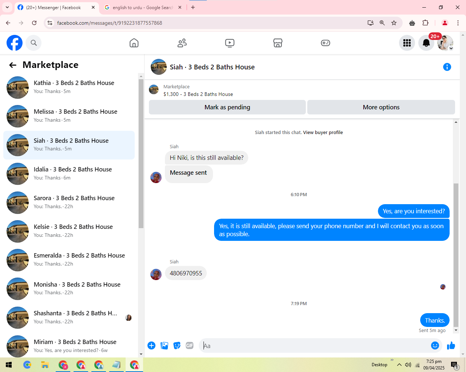
Task: Select Siah's chat in list
Action: coord(69,145)
